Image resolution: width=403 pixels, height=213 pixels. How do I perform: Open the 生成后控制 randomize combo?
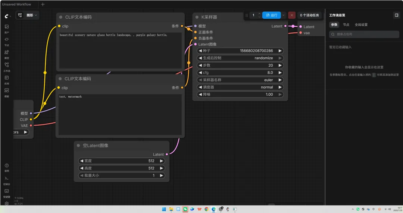click(x=240, y=58)
